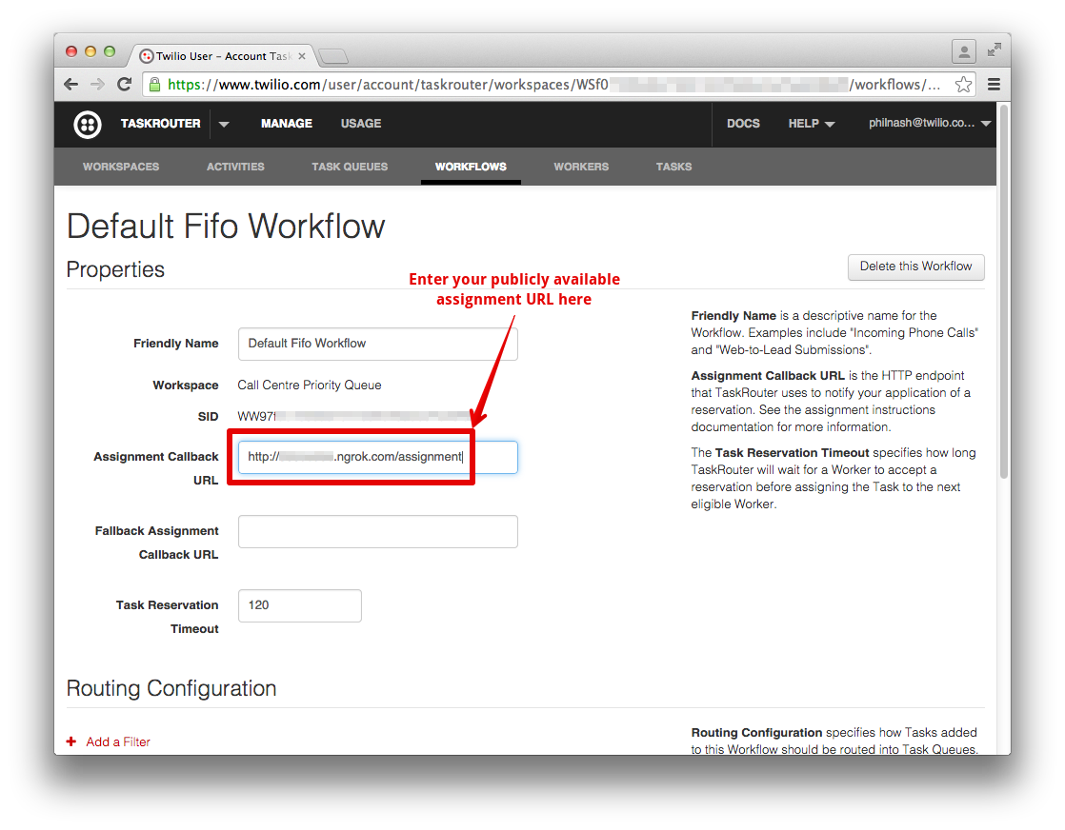Viewport: 1065px width, 830px height.
Task: Click the red plus icon beside Add a Filter
Action: pyautogui.click(x=71, y=741)
